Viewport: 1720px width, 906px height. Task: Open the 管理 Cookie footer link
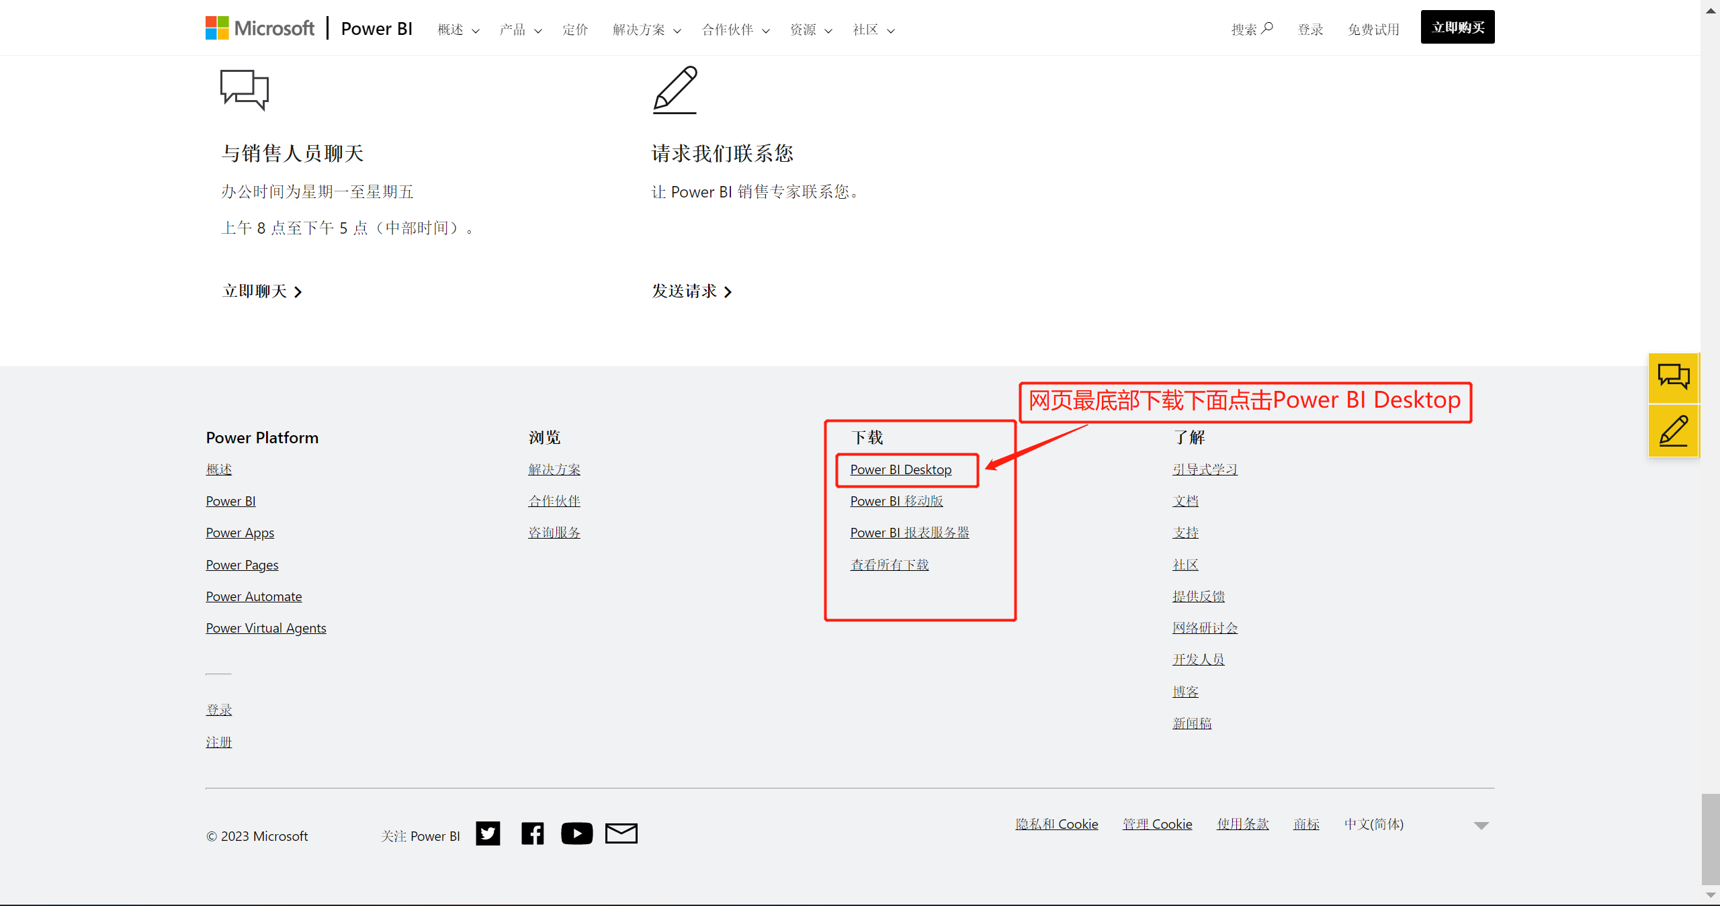(x=1157, y=824)
